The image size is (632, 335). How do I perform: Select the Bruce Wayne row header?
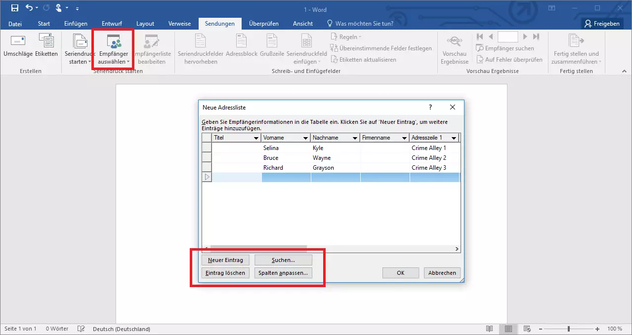coord(207,158)
